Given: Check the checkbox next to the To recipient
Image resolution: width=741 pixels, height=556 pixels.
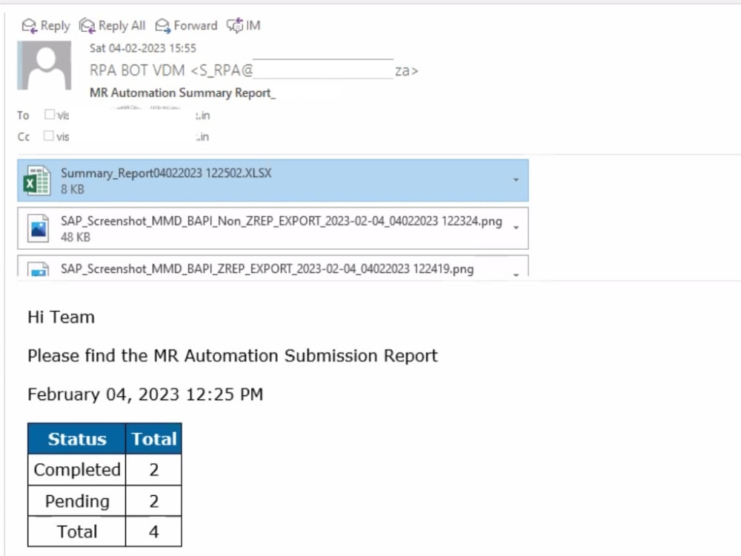Looking at the screenshot, I should point(49,115).
